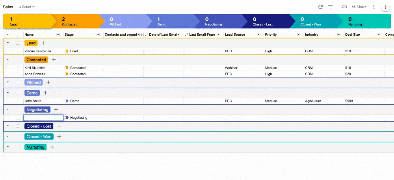The height and width of the screenshot is (180, 394).
Task: Click the refresh icon in the top toolbar
Action: click(320, 7)
